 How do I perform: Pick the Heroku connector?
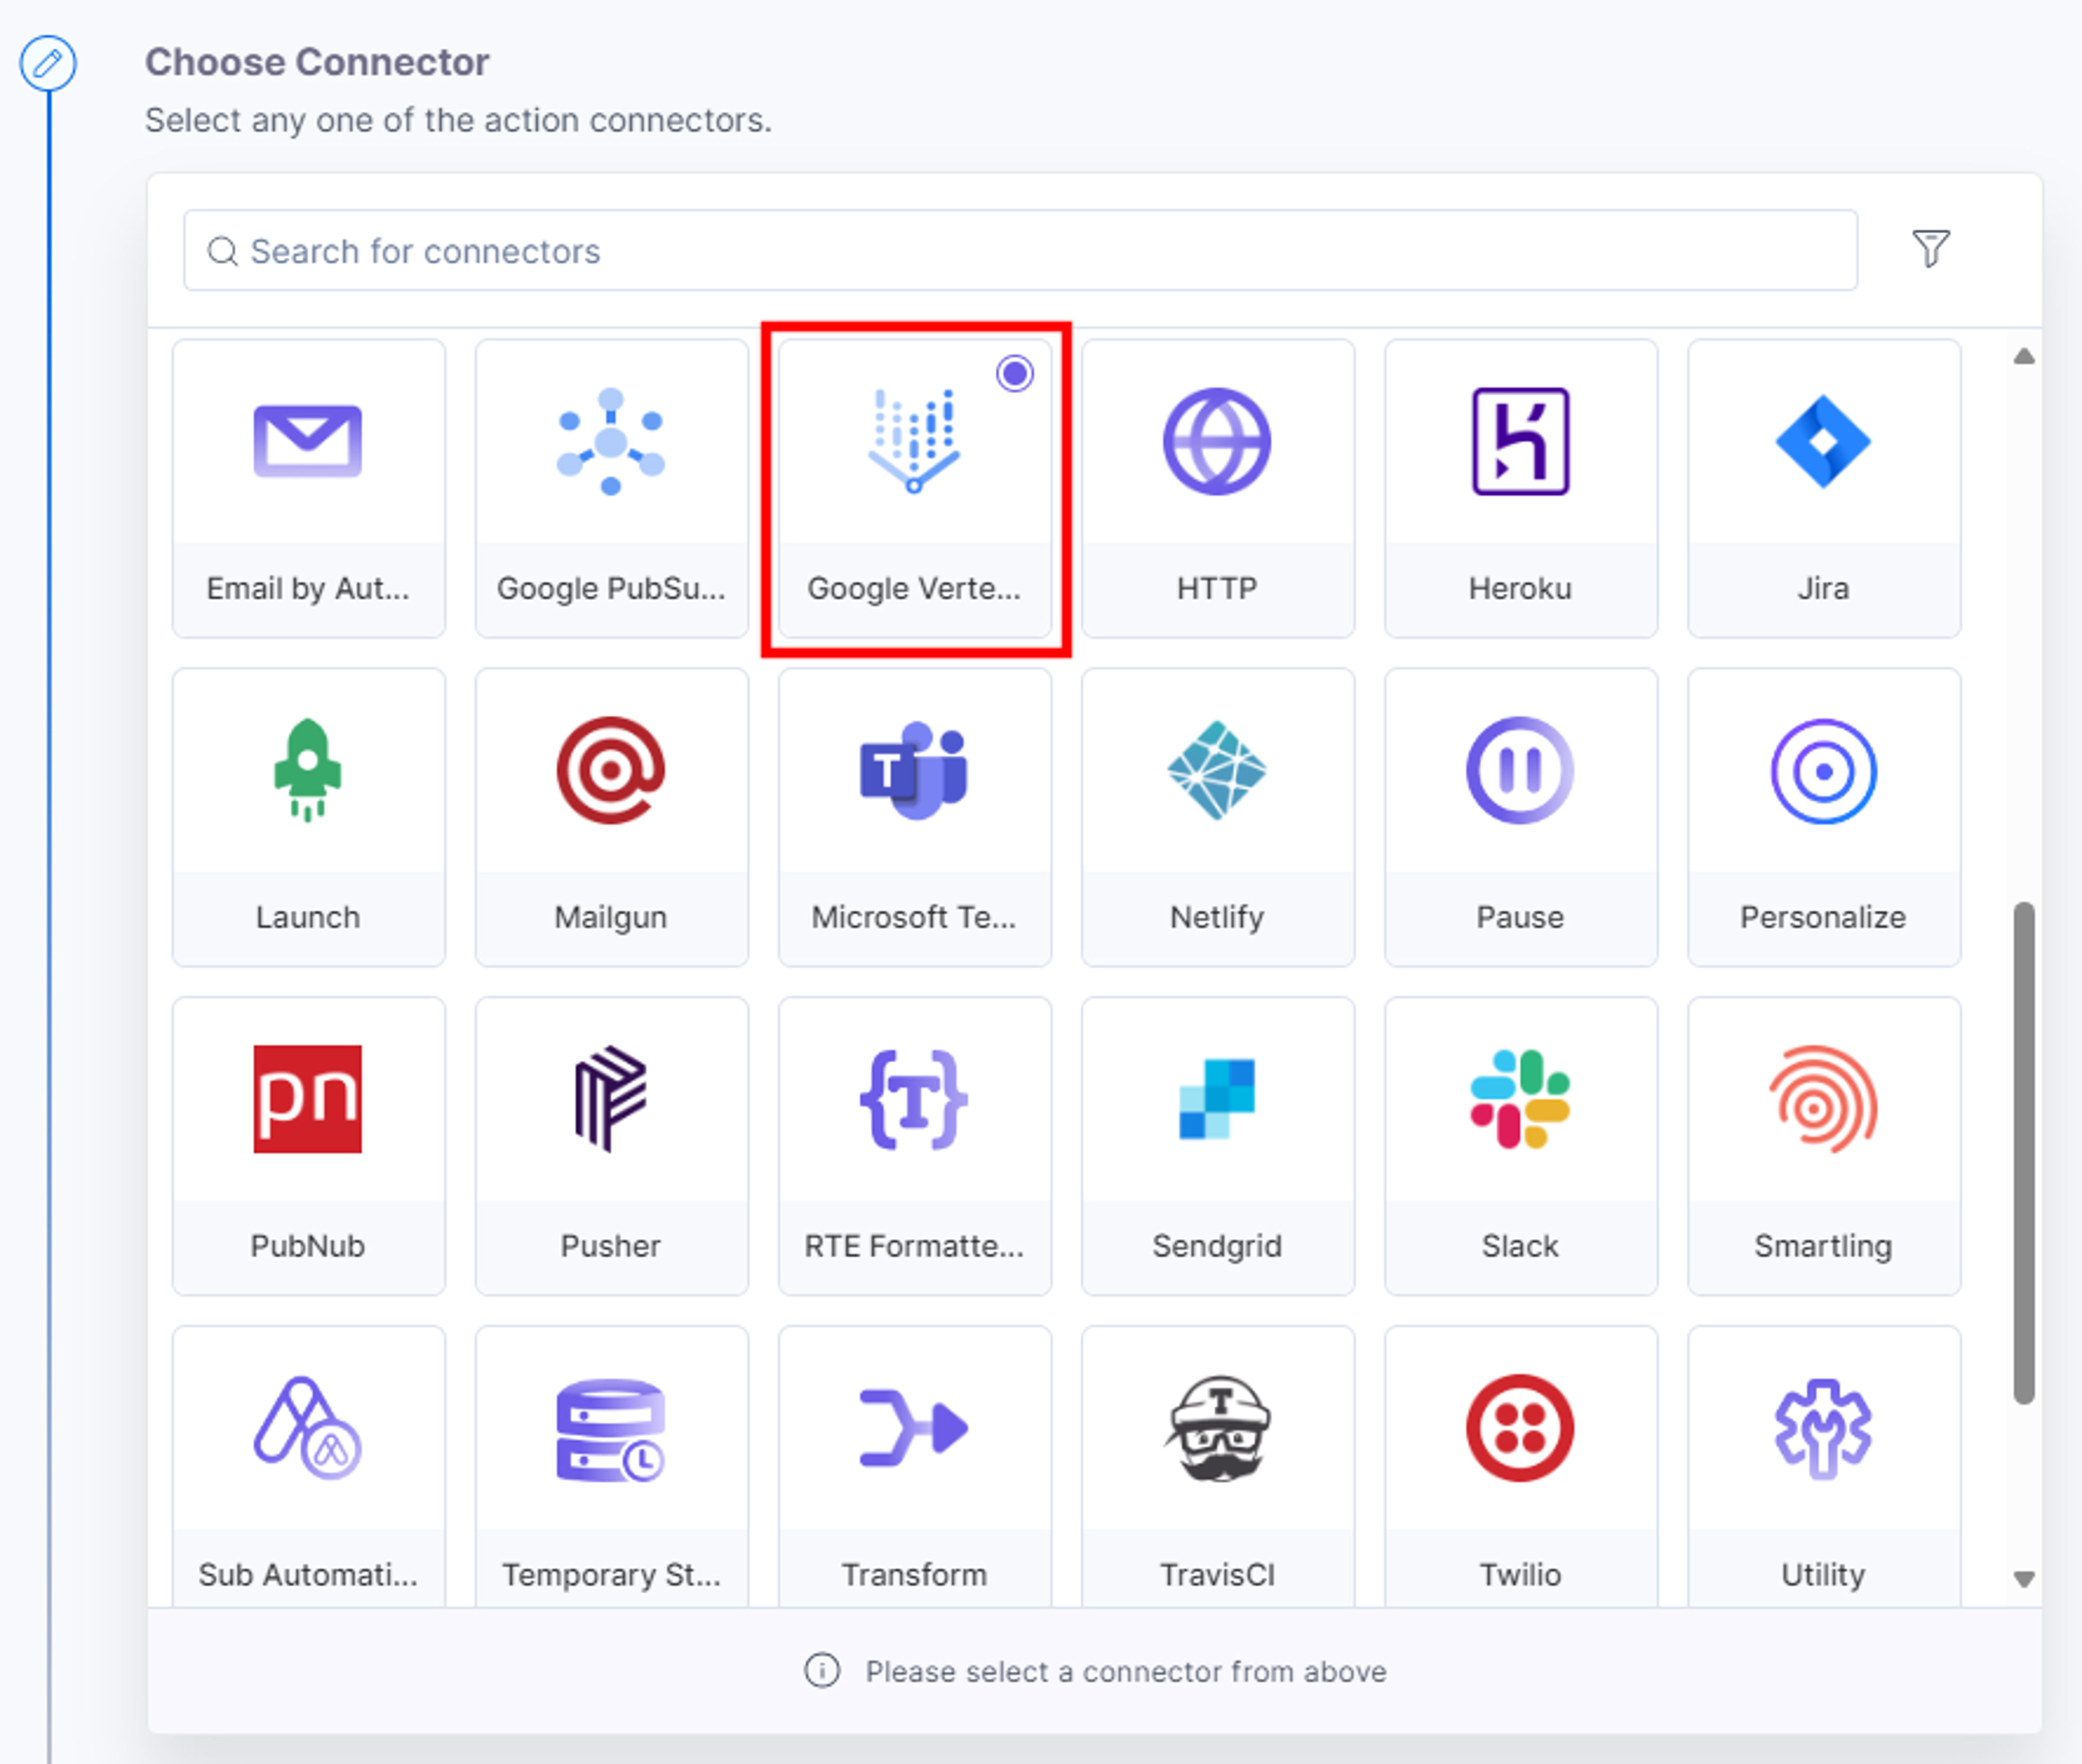tap(1520, 488)
